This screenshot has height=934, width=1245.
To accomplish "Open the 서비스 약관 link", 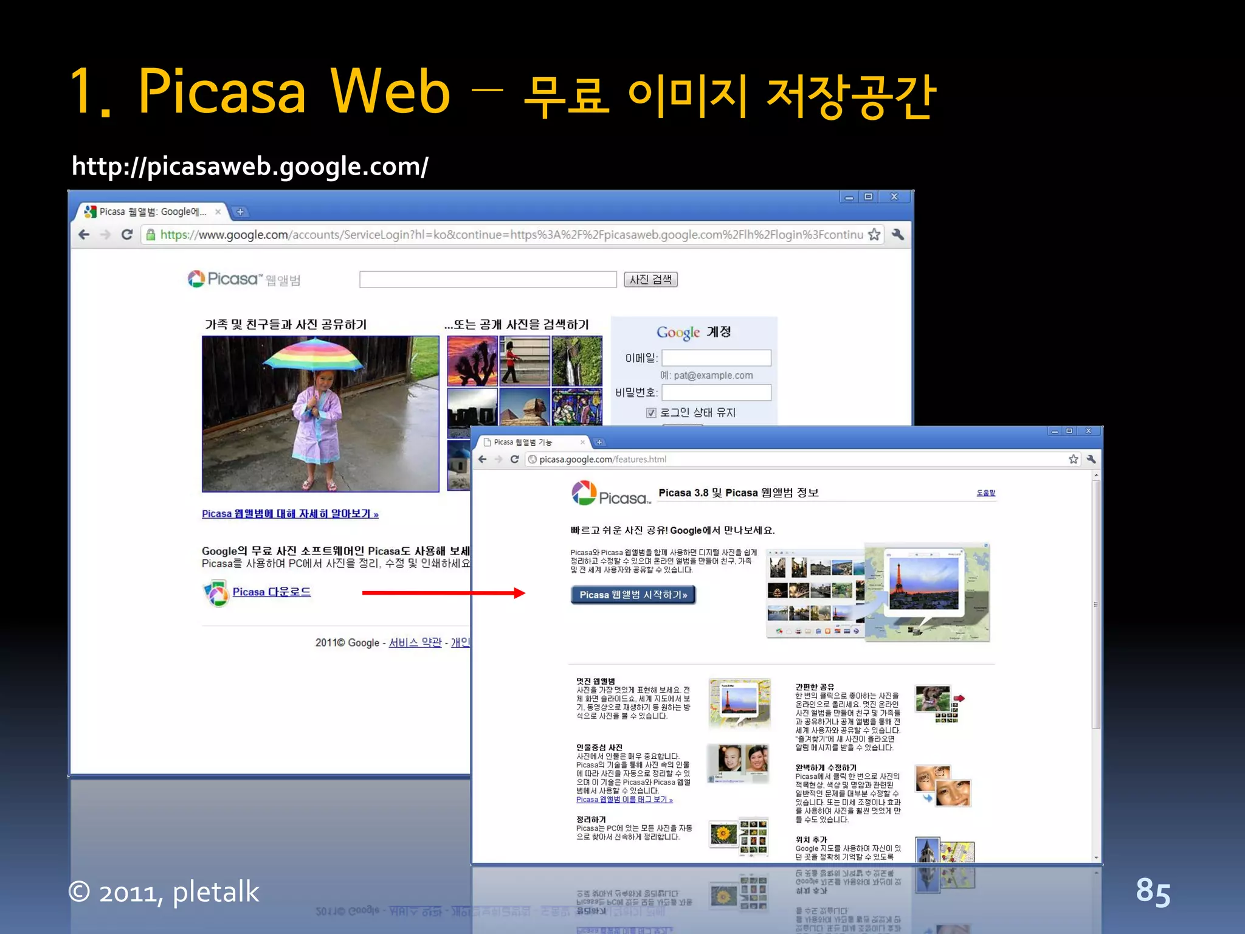I will click(x=415, y=642).
